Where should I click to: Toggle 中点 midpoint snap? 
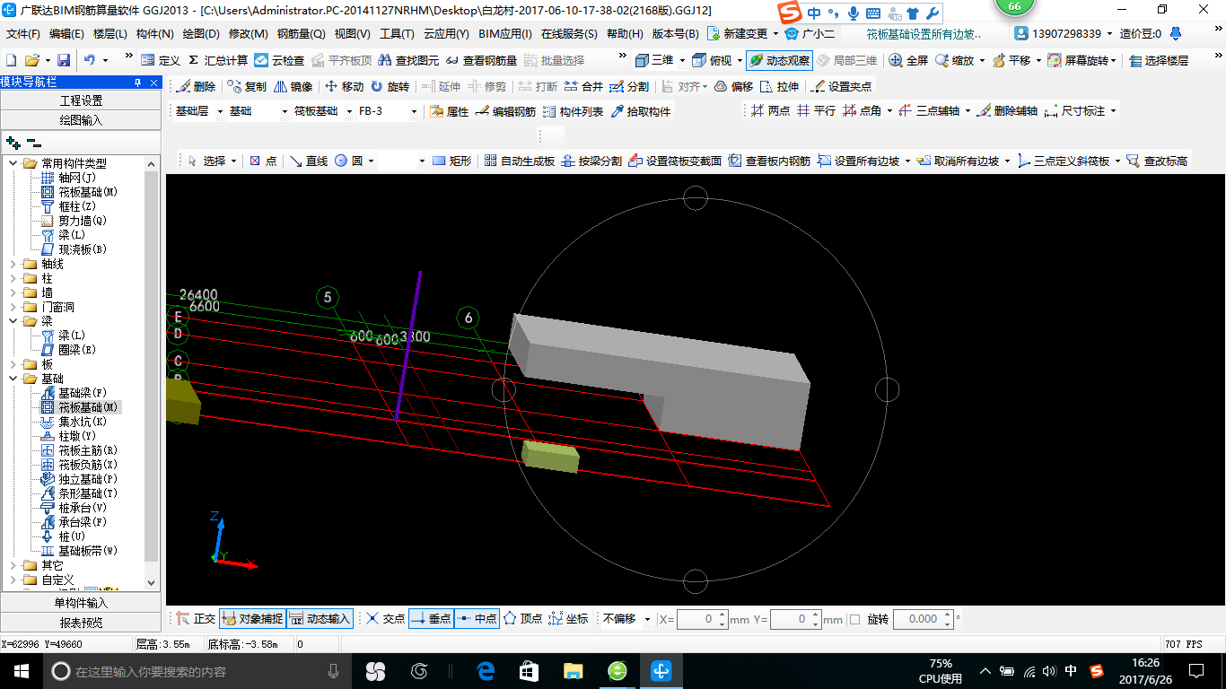[x=477, y=618]
